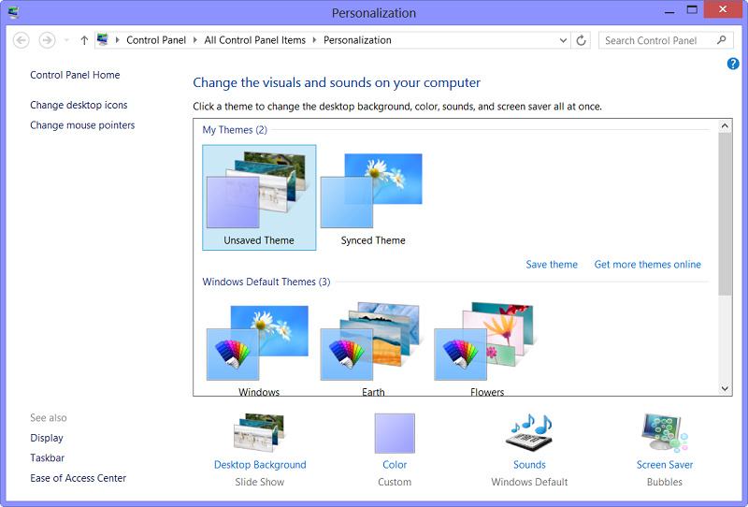748x507 pixels.
Task: Select the Synced Theme thumbnail
Action: point(373,197)
